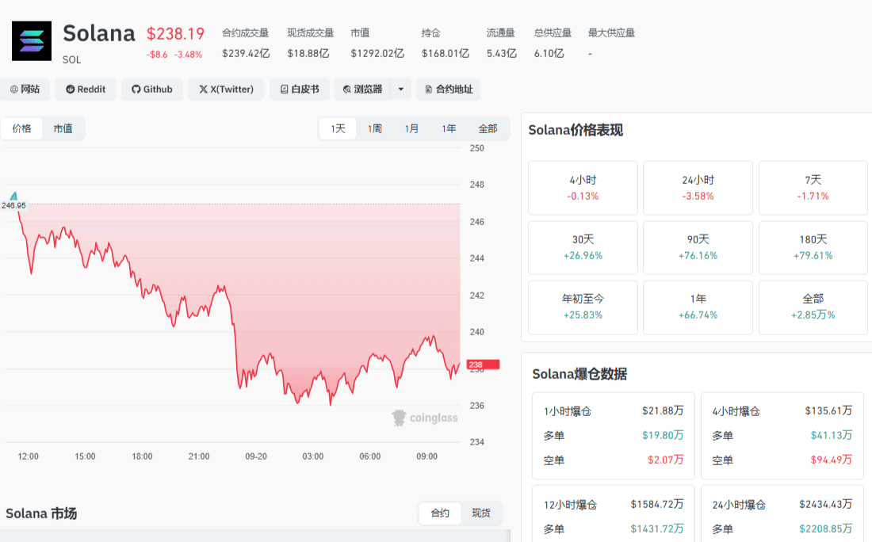Click the Solana 市场 heading
The width and height of the screenshot is (872, 542).
click(41, 513)
